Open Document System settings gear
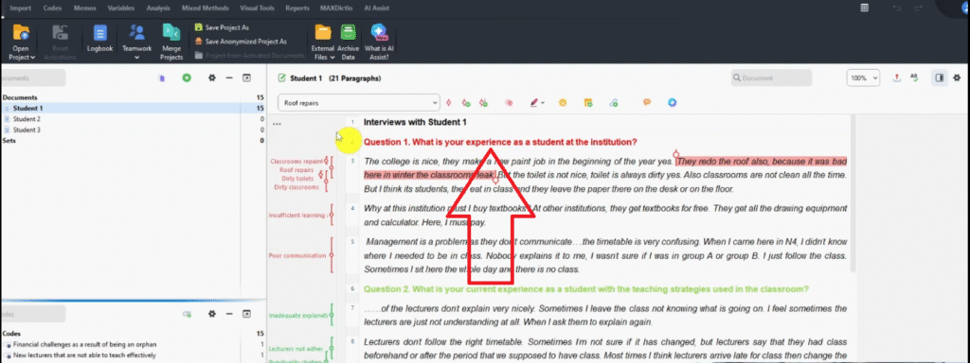This screenshot has width=970, height=363. click(x=212, y=78)
